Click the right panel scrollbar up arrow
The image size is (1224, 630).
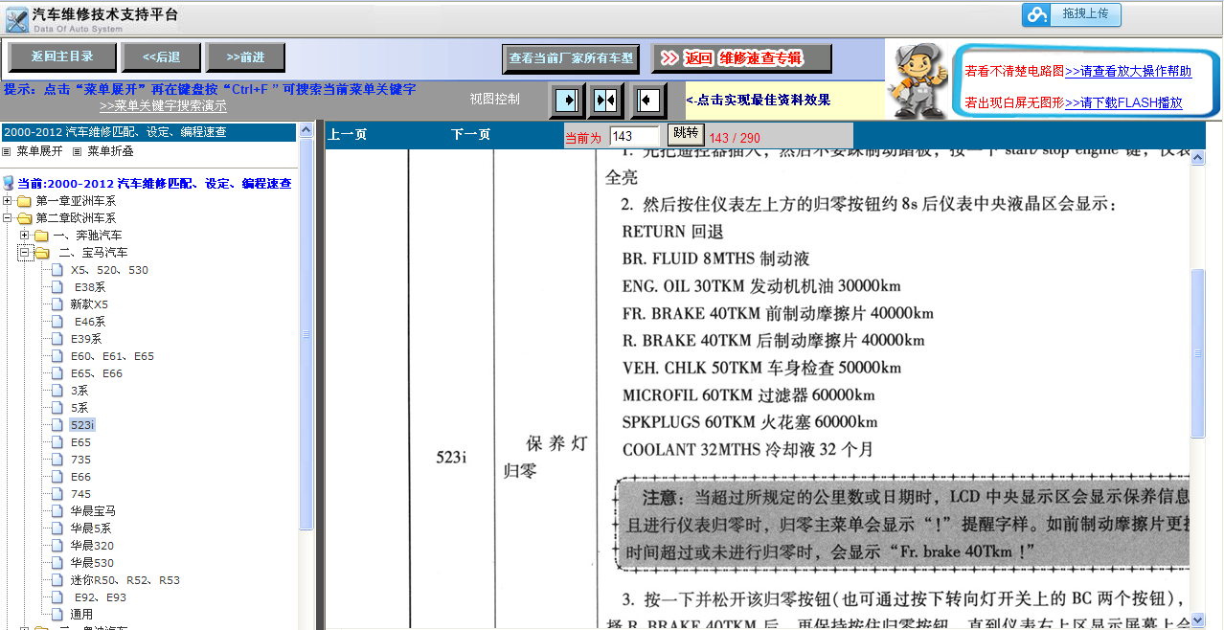point(1196,157)
